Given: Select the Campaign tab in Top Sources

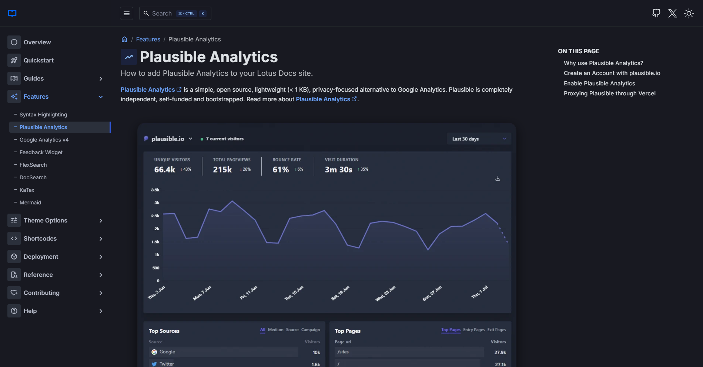Looking at the screenshot, I should [311, 330].
